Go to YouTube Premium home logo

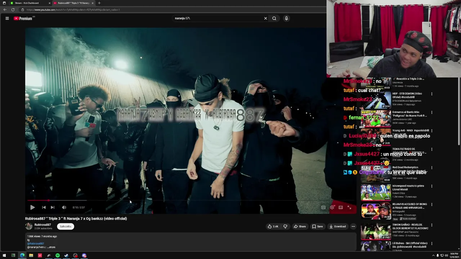pyautogui.click(x=23, y=18)
